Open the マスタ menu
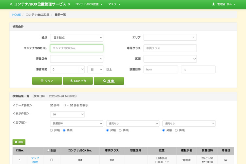Image resolution: width=246 pixels, height=164 pixels. click(114, 4)
